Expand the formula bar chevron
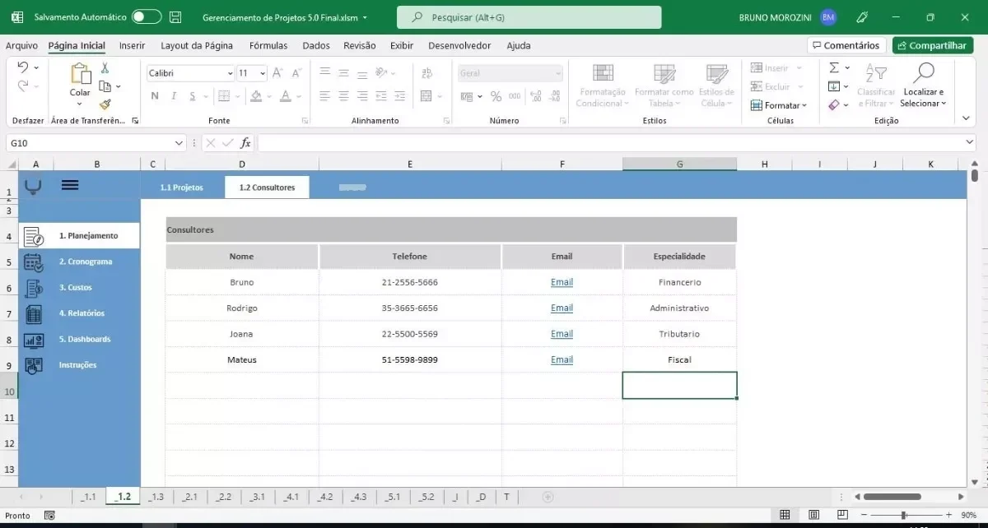The height and width of the screenshot is (528, 988). pos(969,143)
